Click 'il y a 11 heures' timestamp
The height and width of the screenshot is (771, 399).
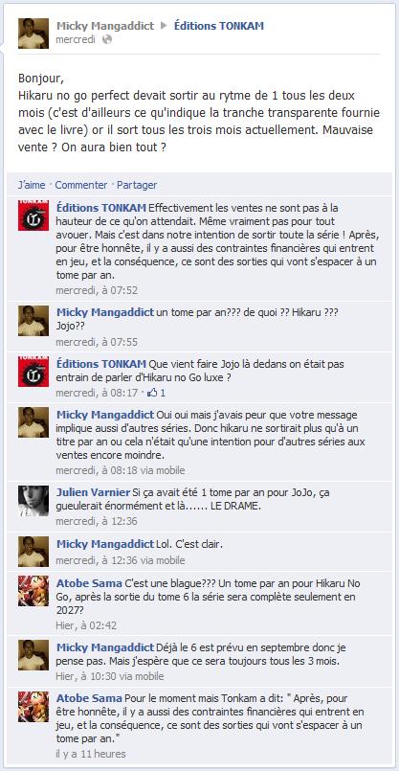click(x=90, y=754)
